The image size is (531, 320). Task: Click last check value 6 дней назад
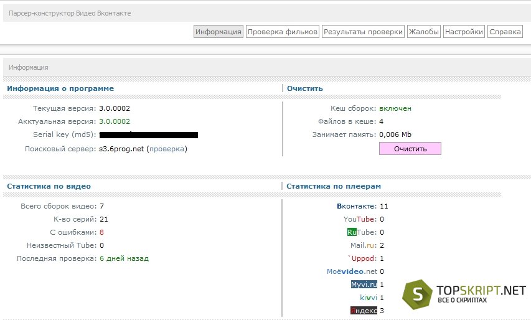pyautogui.click(x=124, y=258)
